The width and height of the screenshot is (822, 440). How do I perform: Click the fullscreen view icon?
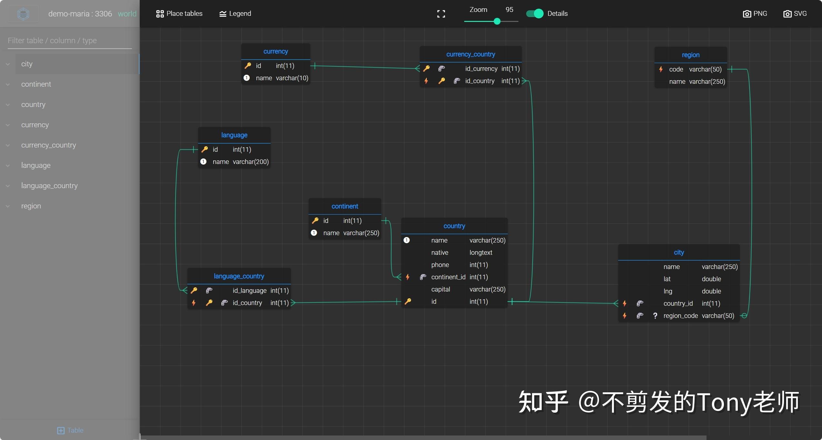pos(441,14)
